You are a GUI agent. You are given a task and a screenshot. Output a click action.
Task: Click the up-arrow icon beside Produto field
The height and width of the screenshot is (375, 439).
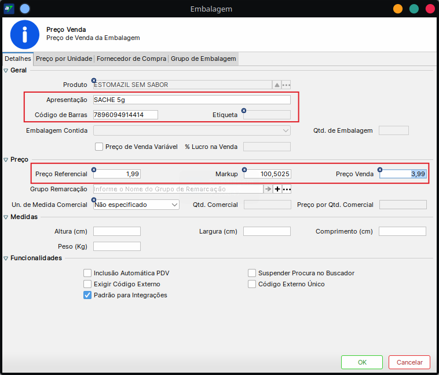(277, 85)
